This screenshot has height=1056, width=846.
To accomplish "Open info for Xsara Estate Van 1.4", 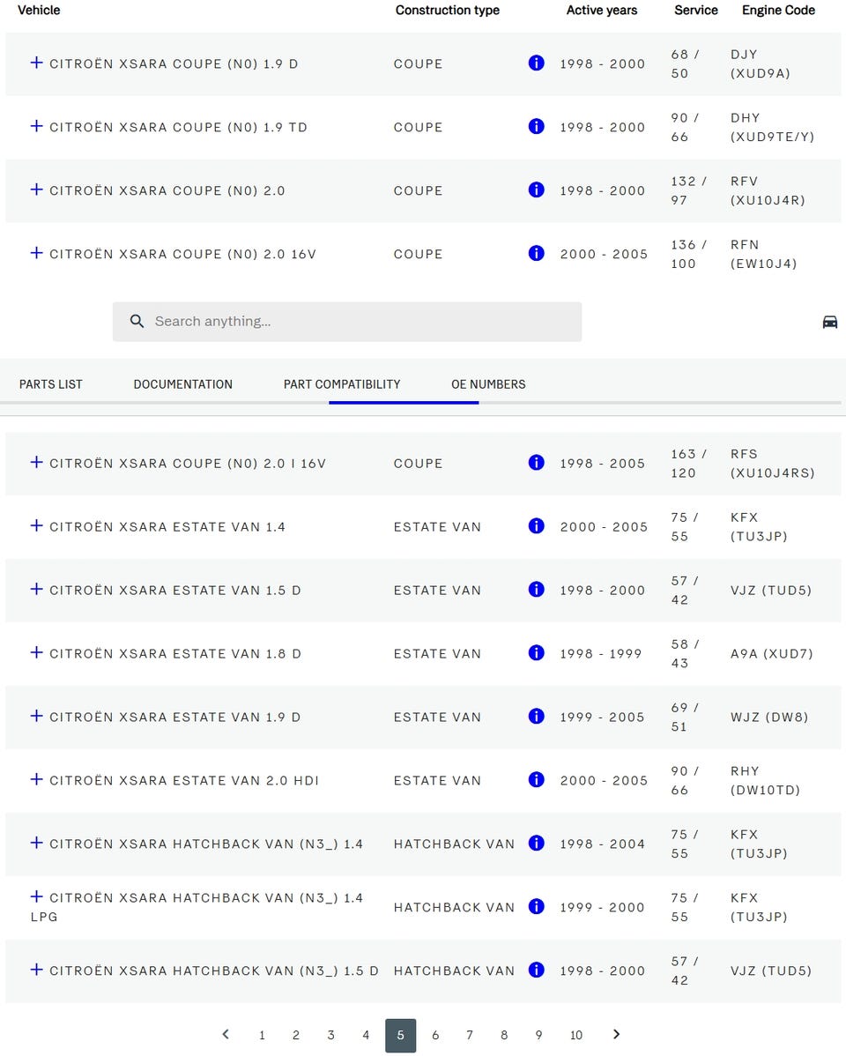I will coord(536,525).
